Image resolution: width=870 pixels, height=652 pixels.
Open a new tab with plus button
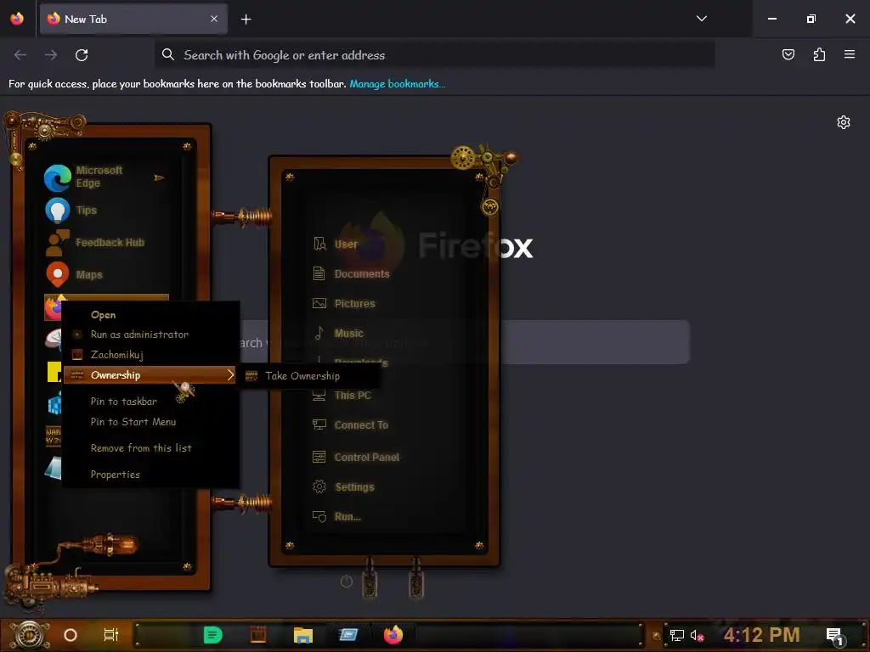click(246, 20)
